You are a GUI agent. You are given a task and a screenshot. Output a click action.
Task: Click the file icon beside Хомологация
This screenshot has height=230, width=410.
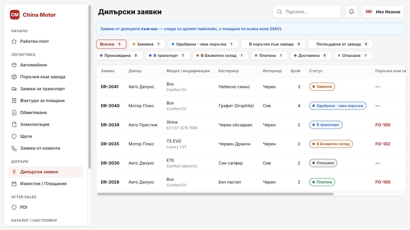[x=14, y=124]
